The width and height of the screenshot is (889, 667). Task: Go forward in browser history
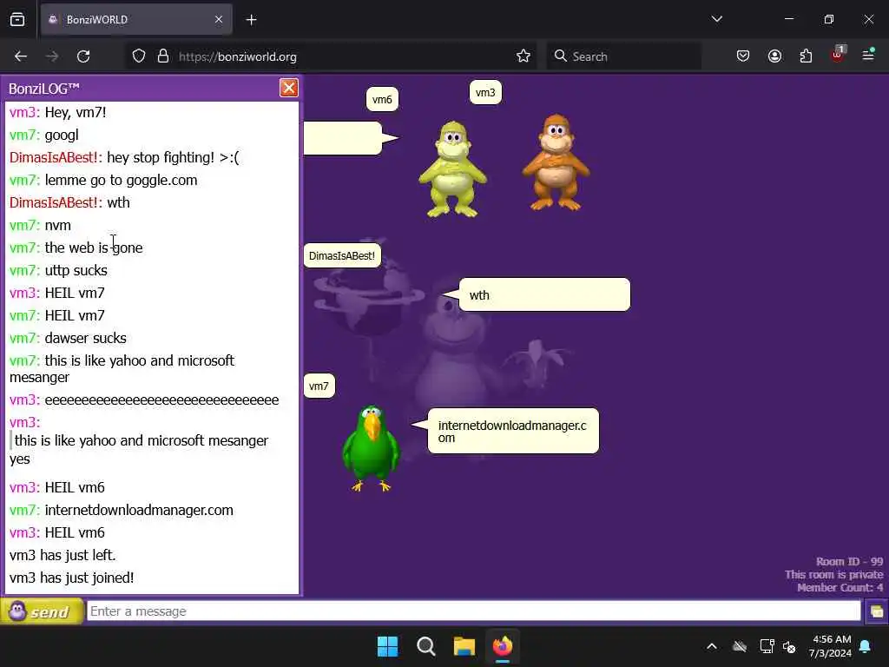52,56
